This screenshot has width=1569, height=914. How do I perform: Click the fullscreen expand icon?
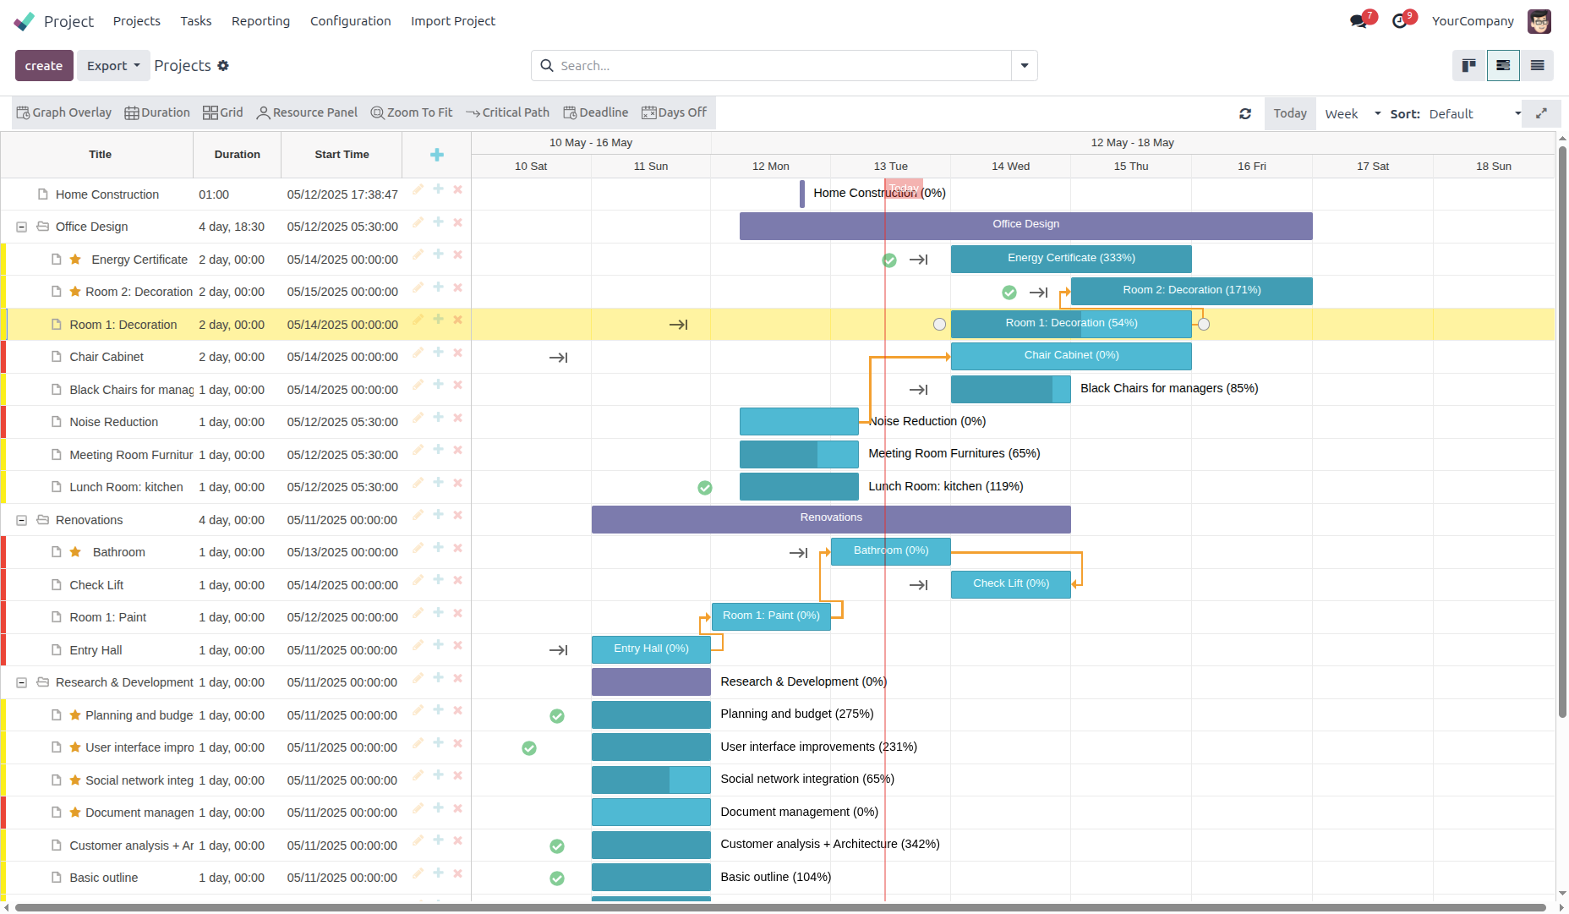tap(1541, 113)
